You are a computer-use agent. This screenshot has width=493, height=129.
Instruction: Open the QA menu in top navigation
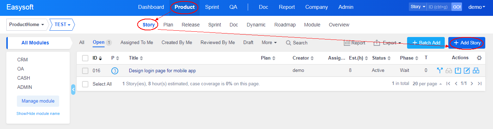coord(233,7)
